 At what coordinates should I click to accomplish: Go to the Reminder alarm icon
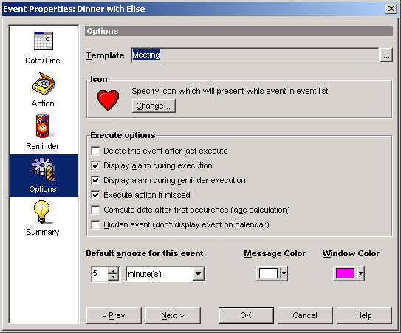42,126
